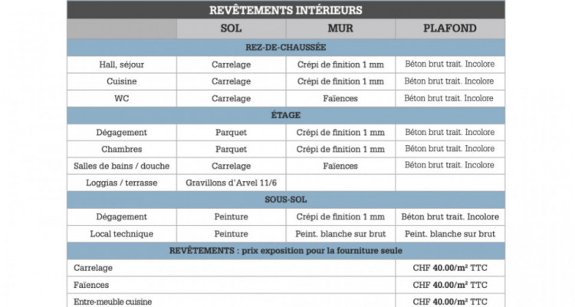
Task: Select the Hall, séjour row label
Action: tap(121, 64)
